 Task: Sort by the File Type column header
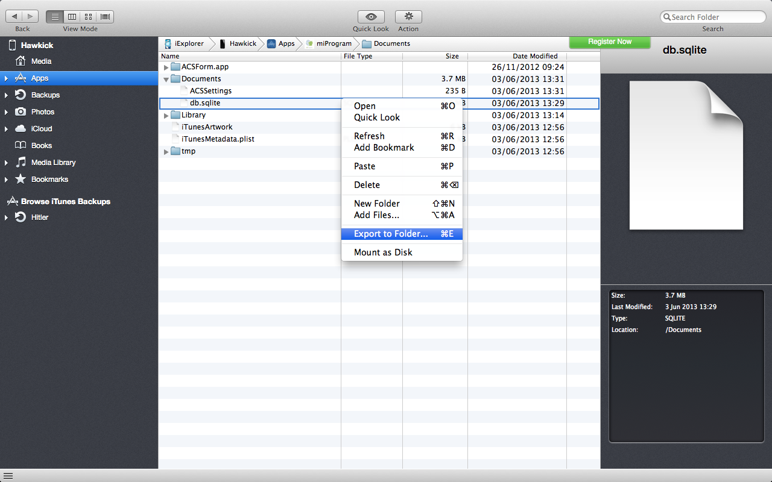372,56
